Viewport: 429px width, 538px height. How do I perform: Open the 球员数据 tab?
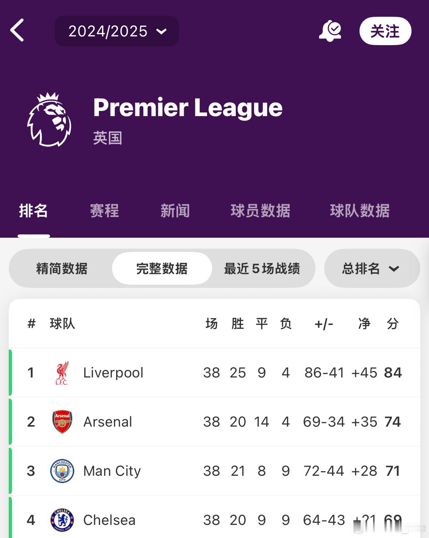pos(261,211)
